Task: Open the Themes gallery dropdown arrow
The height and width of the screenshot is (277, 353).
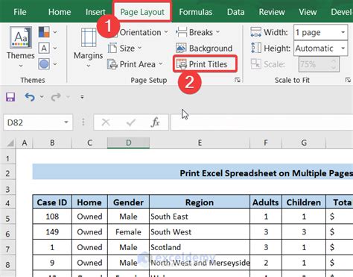Action: 21,66
